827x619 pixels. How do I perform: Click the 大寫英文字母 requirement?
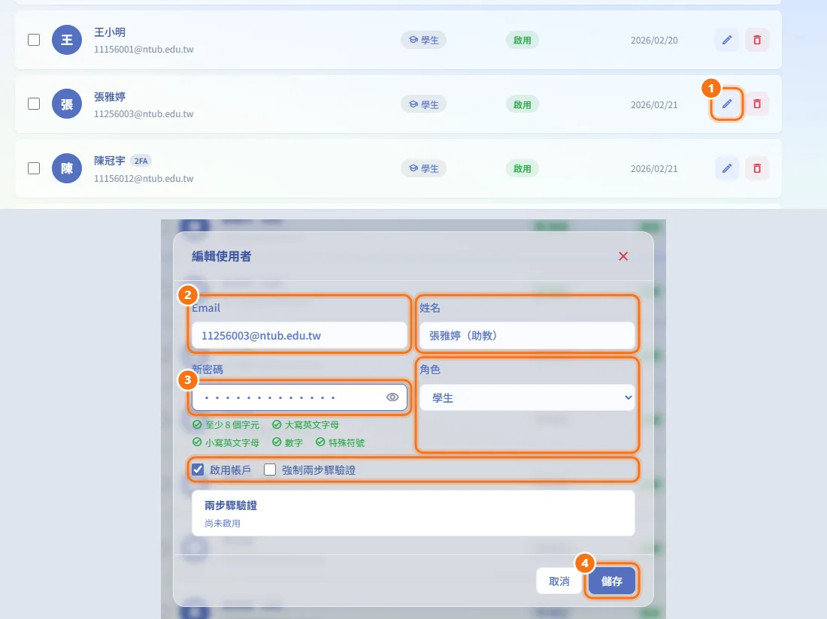tap(305, 424)
